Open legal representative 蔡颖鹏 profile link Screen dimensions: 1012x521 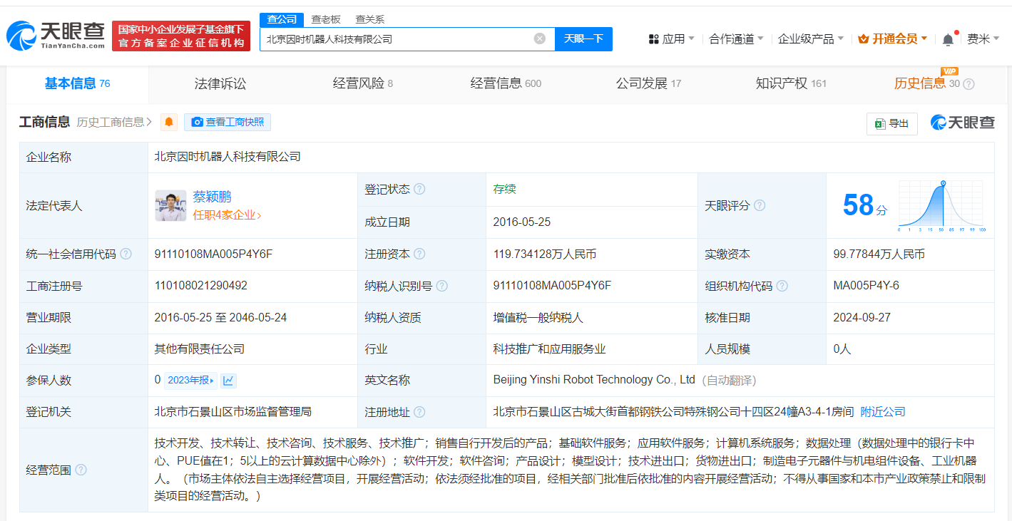pos(212,197)
